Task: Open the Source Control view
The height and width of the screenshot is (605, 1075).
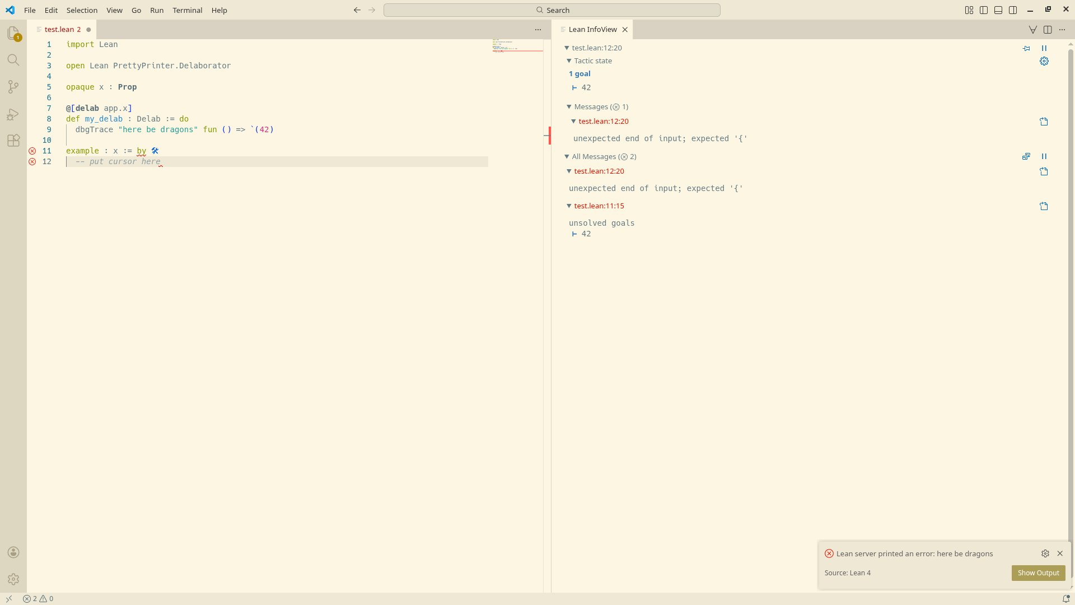Action: [13, 87]
